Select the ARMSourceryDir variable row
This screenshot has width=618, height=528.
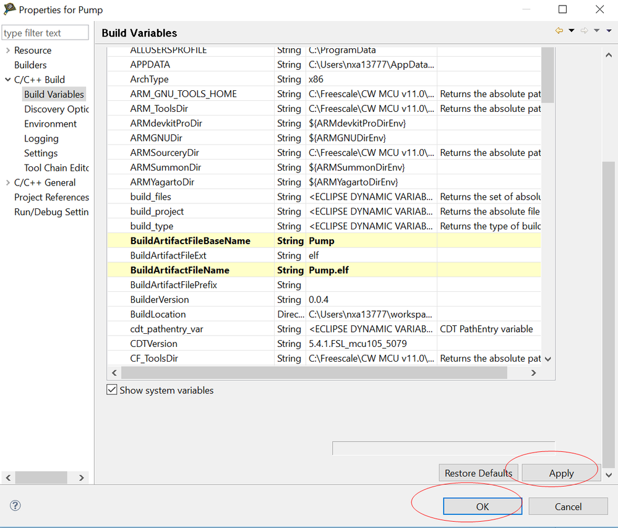(x=324, y=153)
